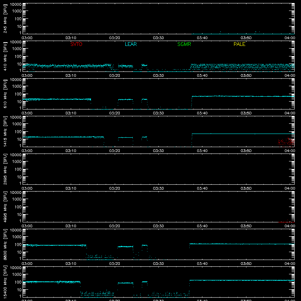
Task: Click 03:10 tick label under 8800 MHz panel
Action: click(71, 264)
